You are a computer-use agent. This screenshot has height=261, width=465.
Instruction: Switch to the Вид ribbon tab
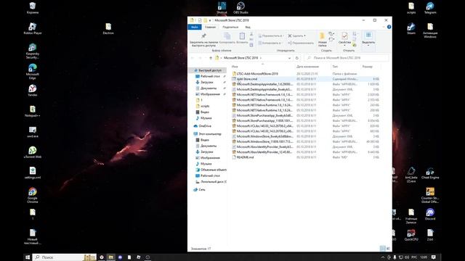[248, 27]
